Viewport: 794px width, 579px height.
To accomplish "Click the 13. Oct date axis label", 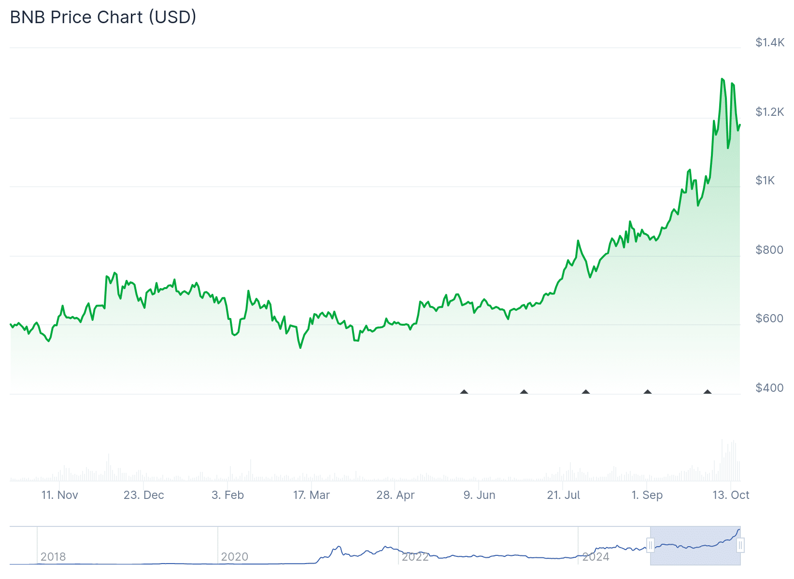I will pyautogui.click(x=731, y=495).
